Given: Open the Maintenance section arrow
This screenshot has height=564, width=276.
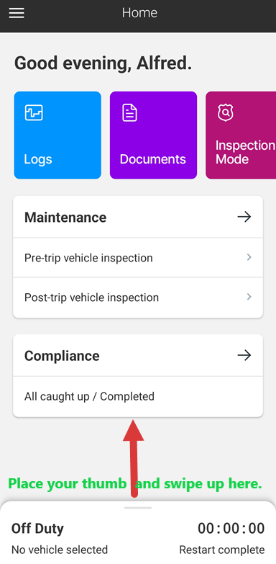Looking at the screenshot, I should [x=244, y=217].
